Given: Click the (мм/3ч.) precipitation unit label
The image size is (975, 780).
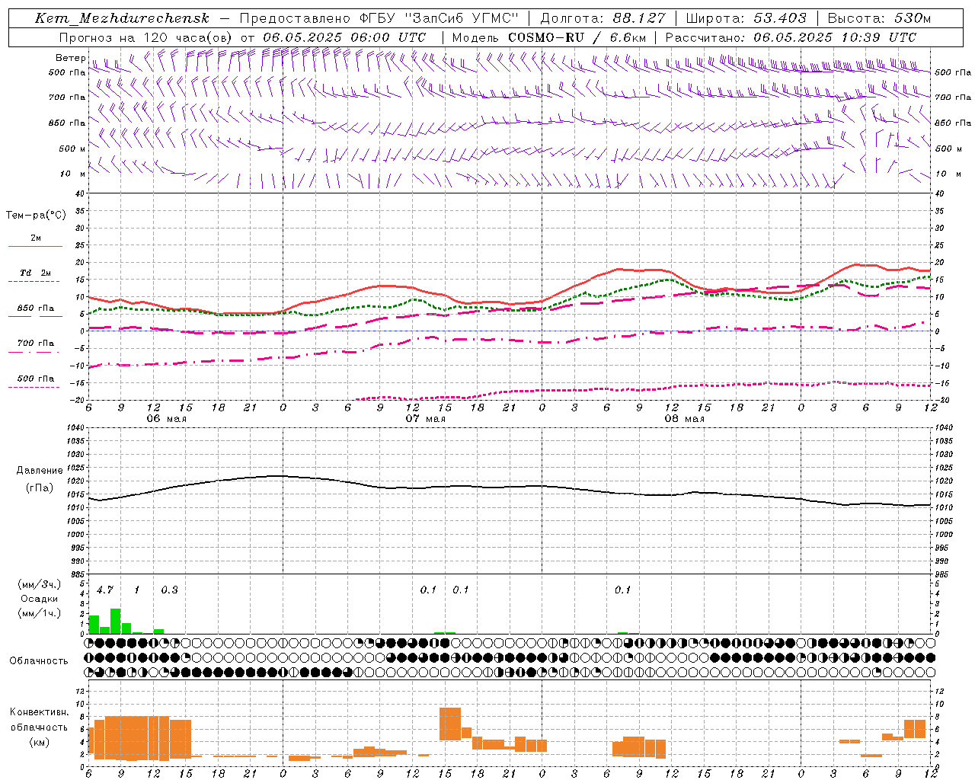Looking at the screenshot, I should click(x=40, y=585).
